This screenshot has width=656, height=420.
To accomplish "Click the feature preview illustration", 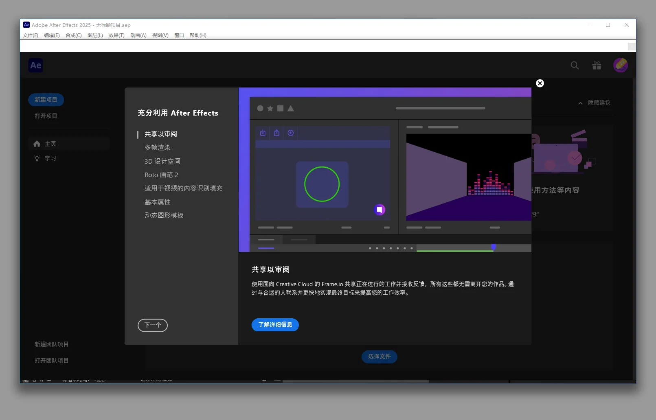I will [x=385, y=170].
